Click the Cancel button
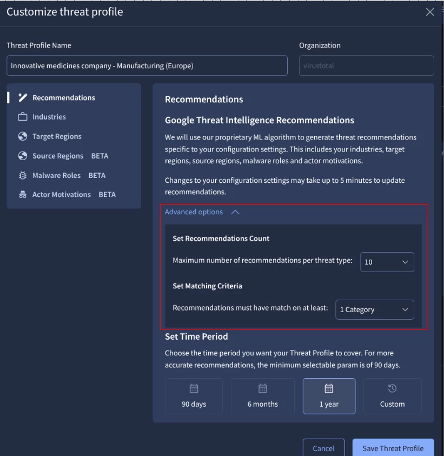Viewport: 444px width, 456px height. tap(323, 448)
